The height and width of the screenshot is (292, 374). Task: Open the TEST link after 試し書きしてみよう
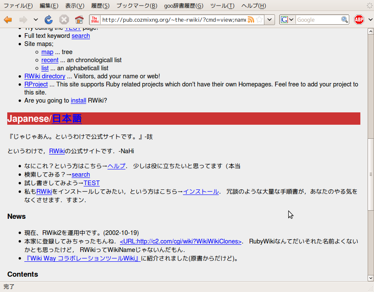coord(92,183)
